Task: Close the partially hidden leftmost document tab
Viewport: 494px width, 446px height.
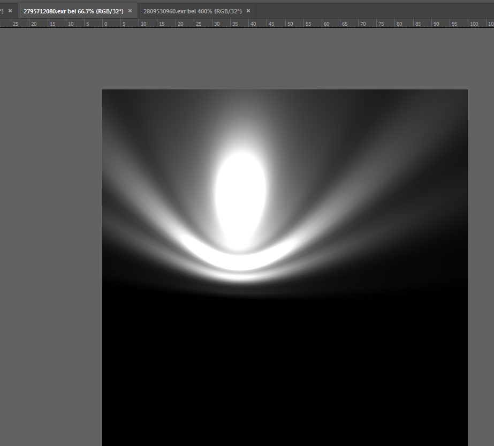Action: (x=10, y=11)
